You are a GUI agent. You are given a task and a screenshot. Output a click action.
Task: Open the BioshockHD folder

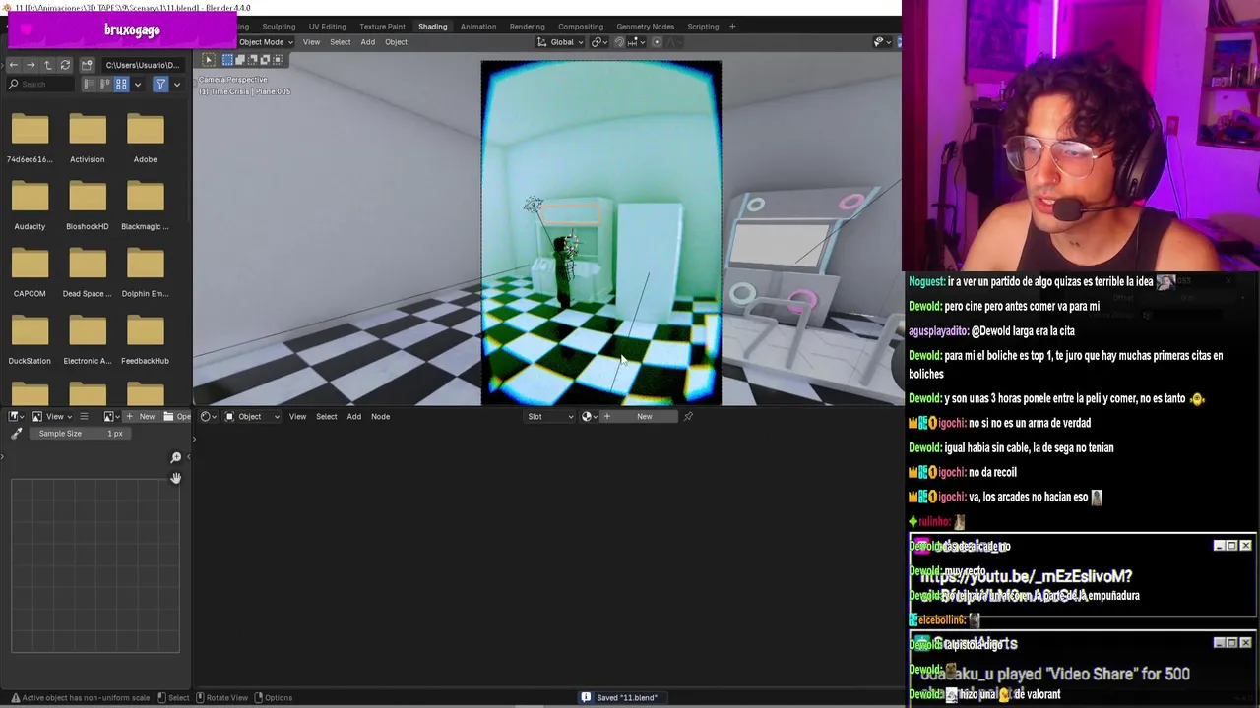click(87, 205)
